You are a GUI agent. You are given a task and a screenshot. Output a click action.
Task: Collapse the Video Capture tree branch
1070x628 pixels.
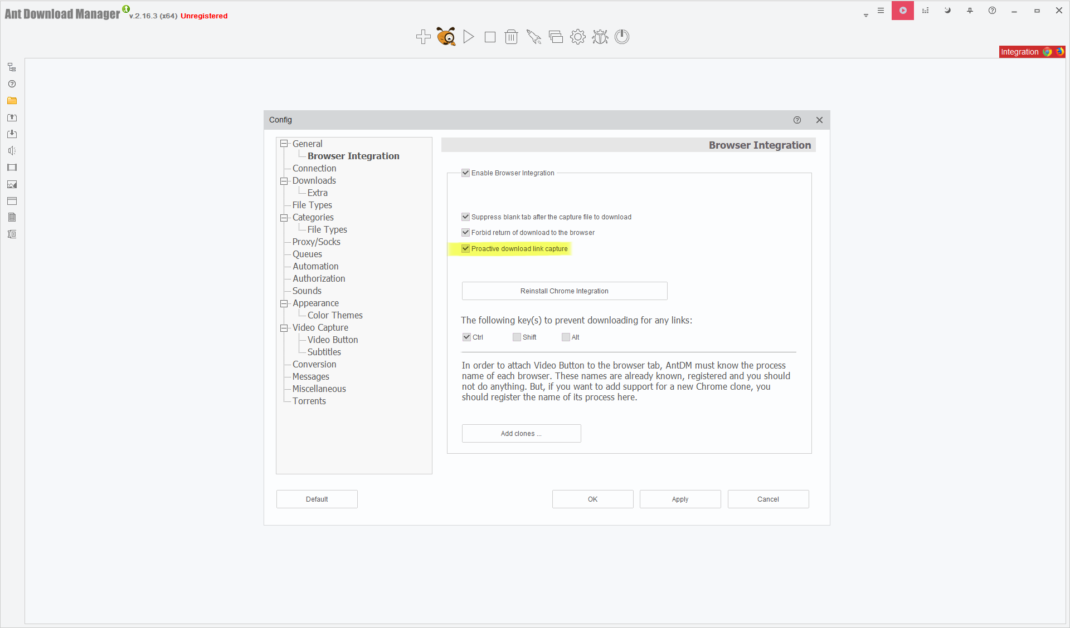click(284, 327)
